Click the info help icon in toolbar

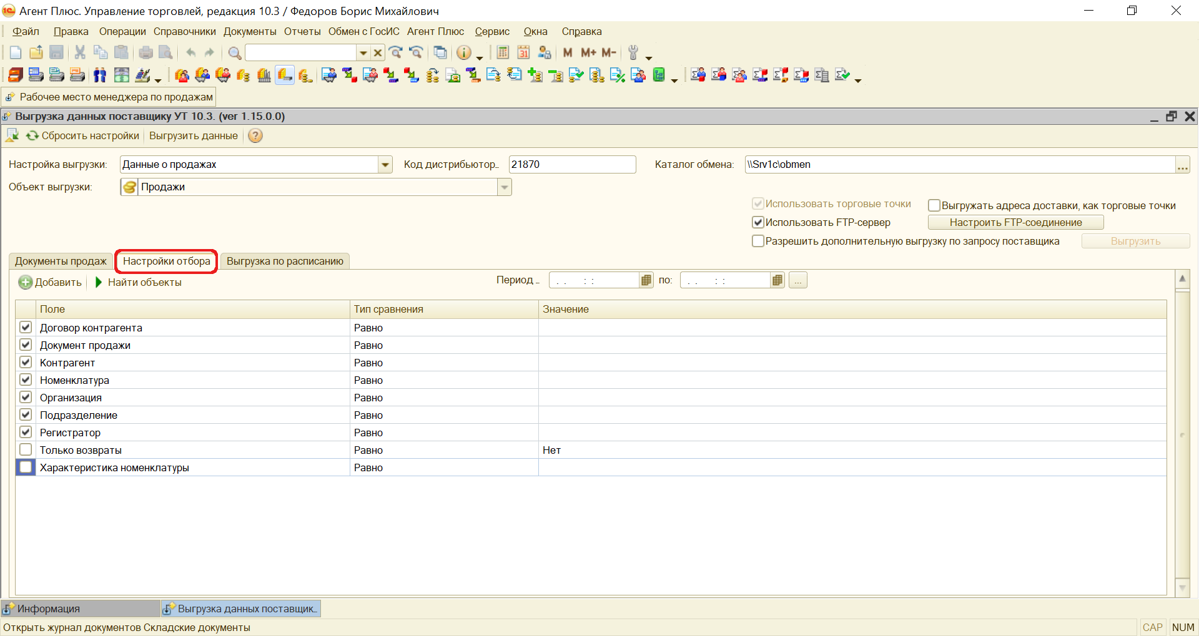(463, 53)
